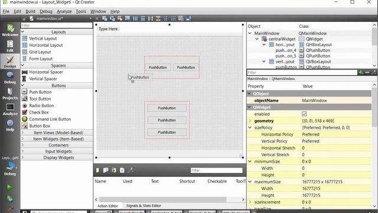Screen dimensions: 378x213
Task: Collapse the sizePolicy property
Action: pyautogui.click(x=250, y=128)
